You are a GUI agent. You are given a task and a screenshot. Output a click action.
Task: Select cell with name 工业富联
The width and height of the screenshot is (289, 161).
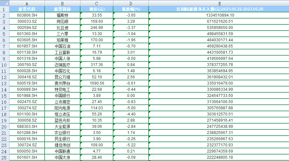[x=63, y=52]
